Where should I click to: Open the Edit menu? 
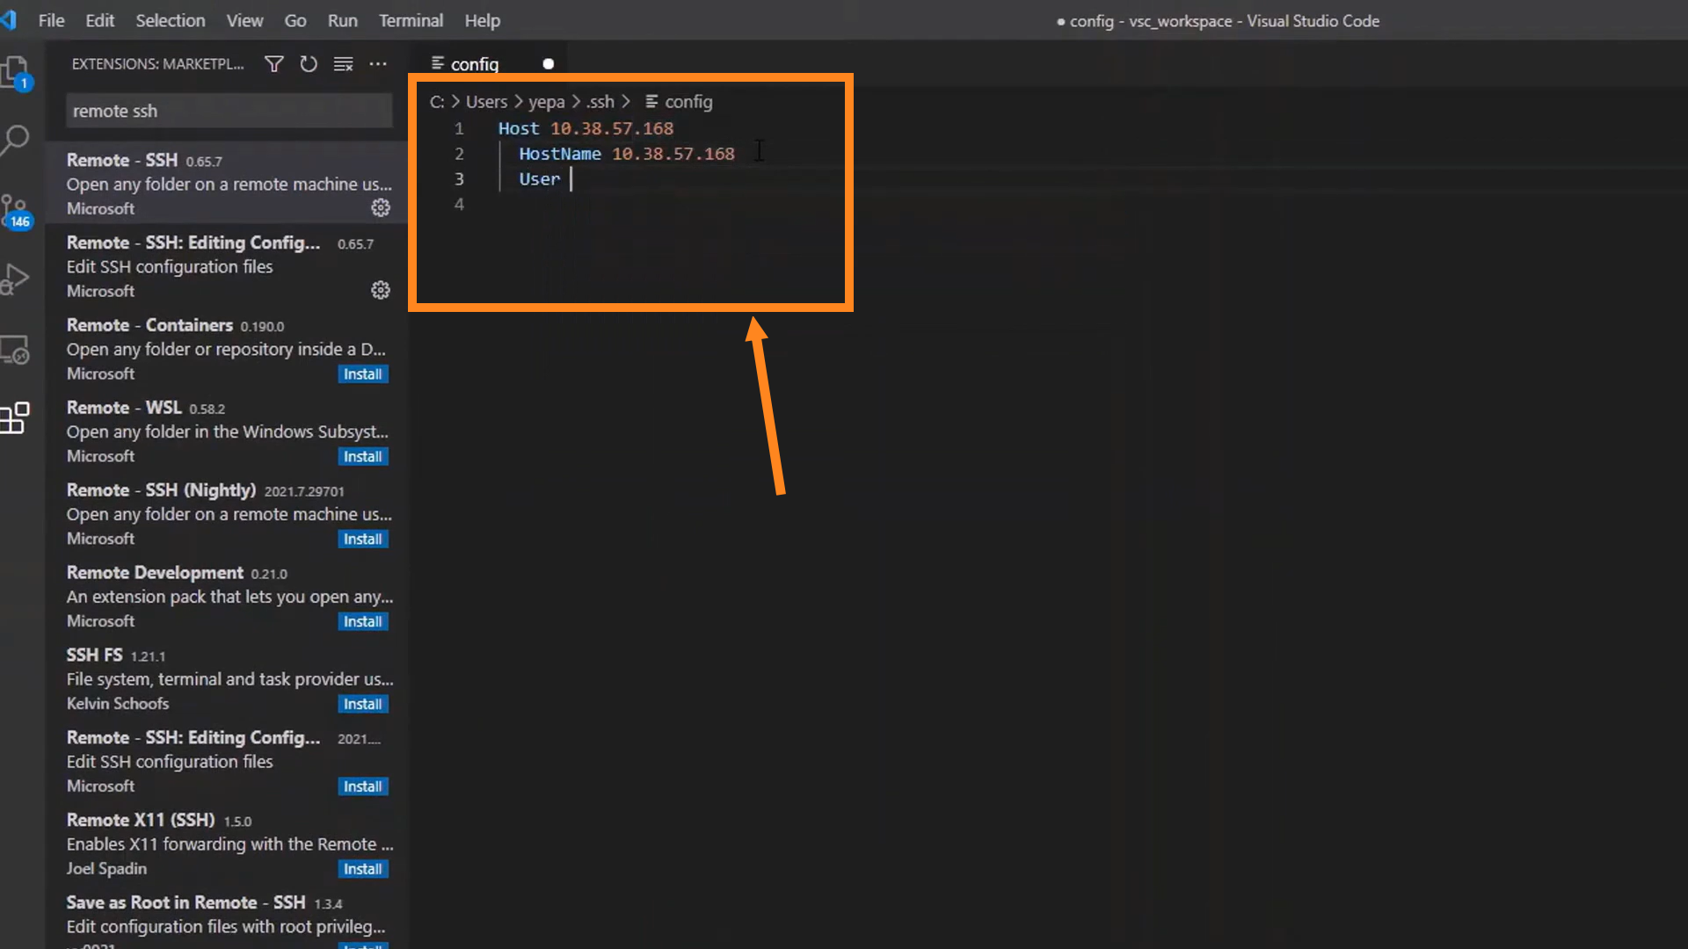99,20
